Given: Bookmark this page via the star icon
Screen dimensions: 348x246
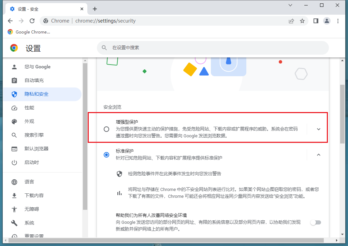Looking at the screenshot, I should point(302,21).
